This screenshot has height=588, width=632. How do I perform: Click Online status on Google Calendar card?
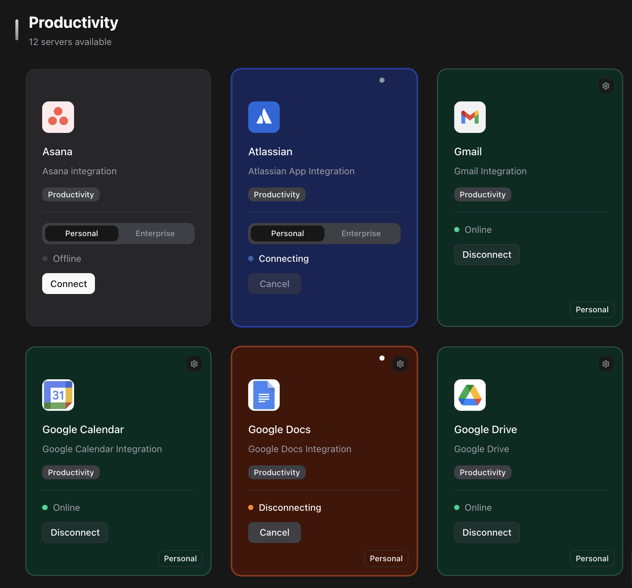[x=61, y=508]
